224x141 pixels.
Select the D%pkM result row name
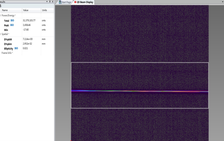pyautogui.click(x=8, y=40)
